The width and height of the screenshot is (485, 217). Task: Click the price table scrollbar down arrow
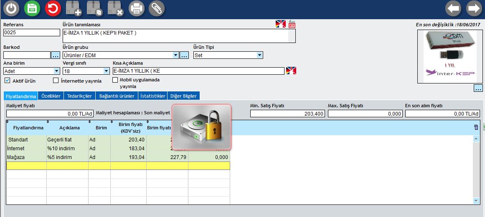(x=475, y=201)
